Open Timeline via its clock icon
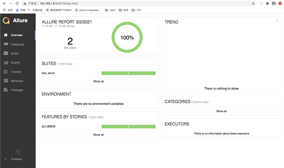The width and height of the screenshot is (284, 168). click(6, 72)
